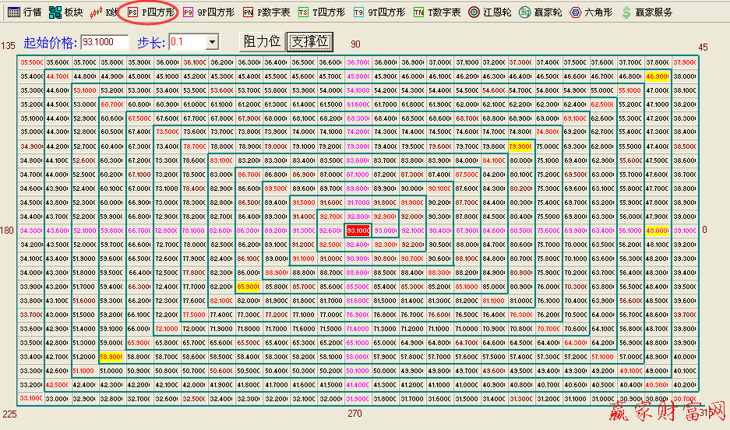Select the P四方形 square tool
Screen dimensions: 730x430
[x=151, y=12]
